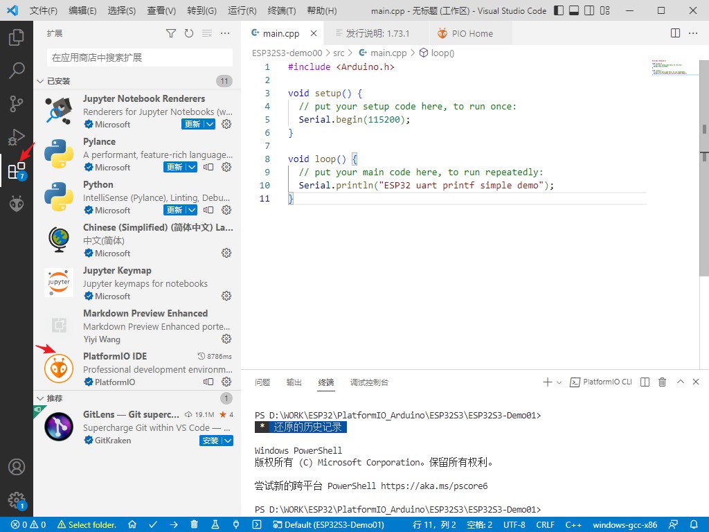This screenshot has height=532, width=709.
Task: Toggle the secondary side bar layout button
Action: pos(590,10)
